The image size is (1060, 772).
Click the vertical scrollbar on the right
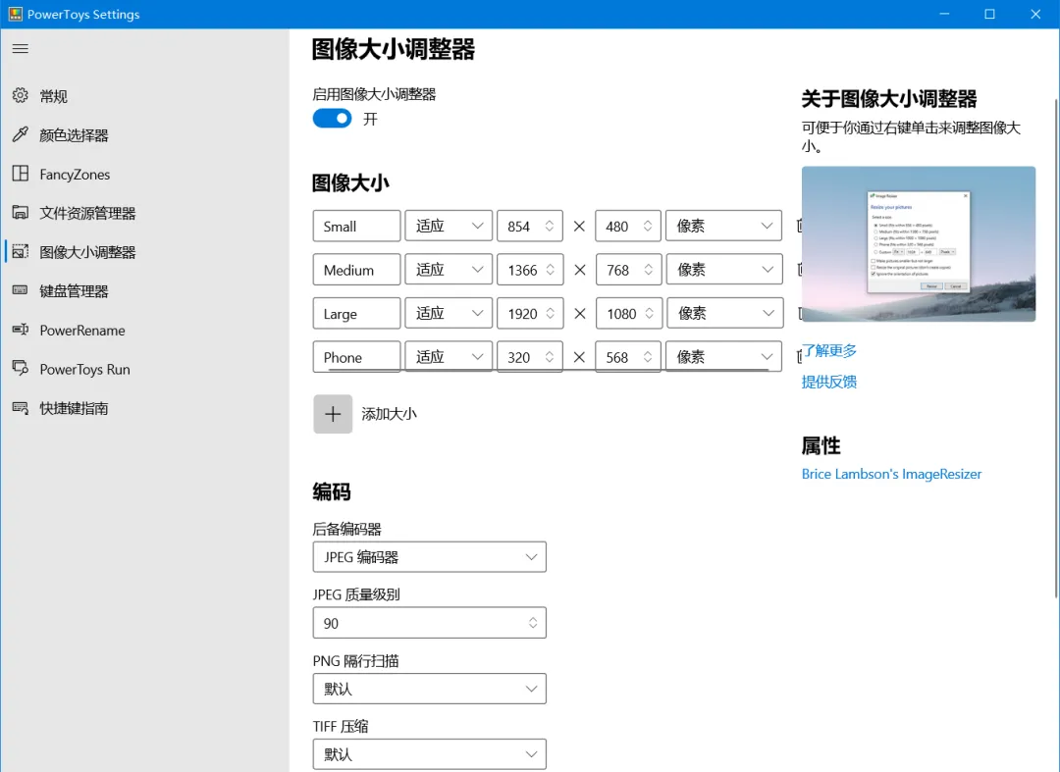point(1056,348)
